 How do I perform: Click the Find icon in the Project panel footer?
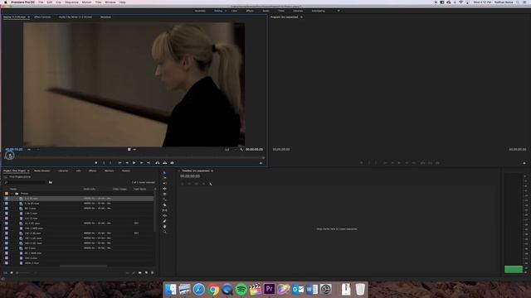(x=134, y=272)
